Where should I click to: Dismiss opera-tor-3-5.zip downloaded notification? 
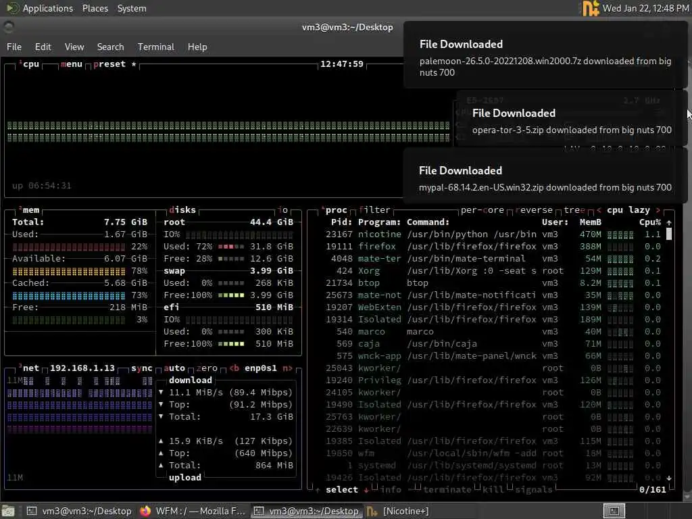(572, 118)
